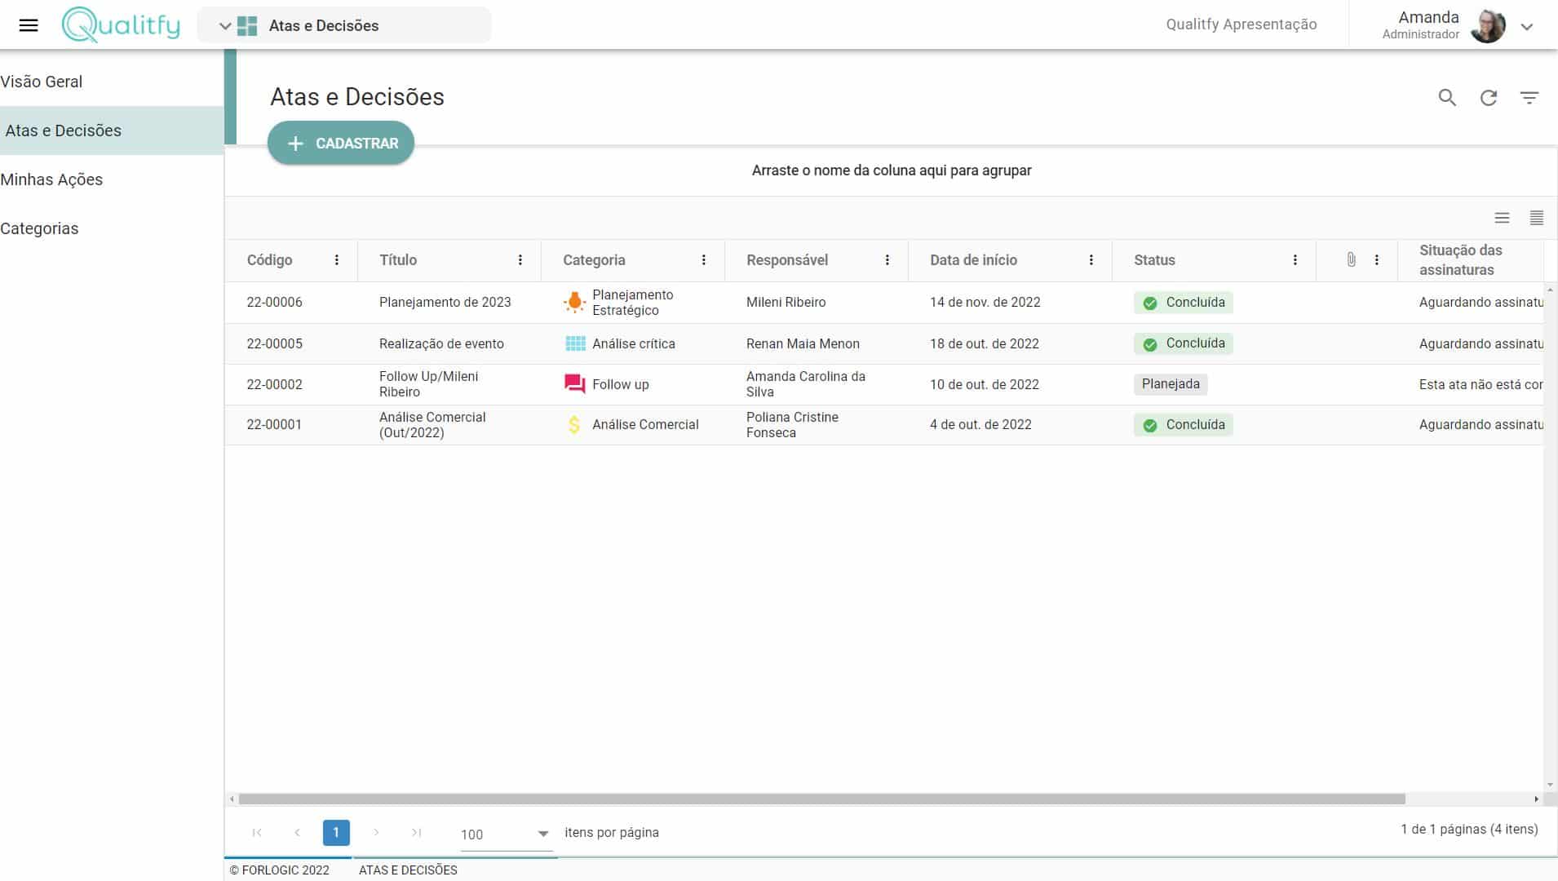Go to Visão Geral in sidebar
Image resolution: width=1558 pixels, height=881 pixels.
42,82
